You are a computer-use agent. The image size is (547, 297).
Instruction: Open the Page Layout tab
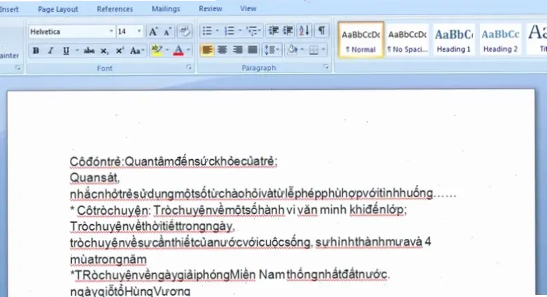pyautogui.click(x=58, y=9)
